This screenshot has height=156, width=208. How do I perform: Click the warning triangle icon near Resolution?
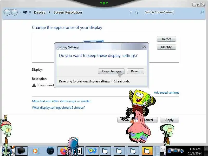click(x=34, y=85)
